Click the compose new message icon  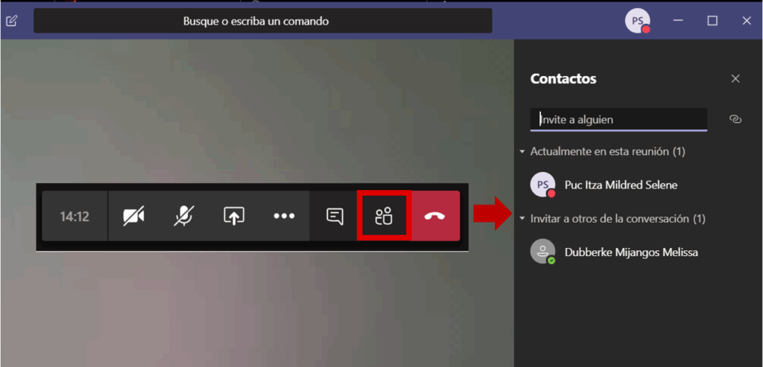[x=11, y=21]
